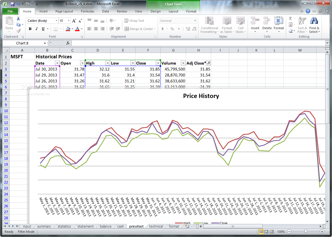Toggle Align Text Left
The image size is (332, 237).
click(89, 29)
